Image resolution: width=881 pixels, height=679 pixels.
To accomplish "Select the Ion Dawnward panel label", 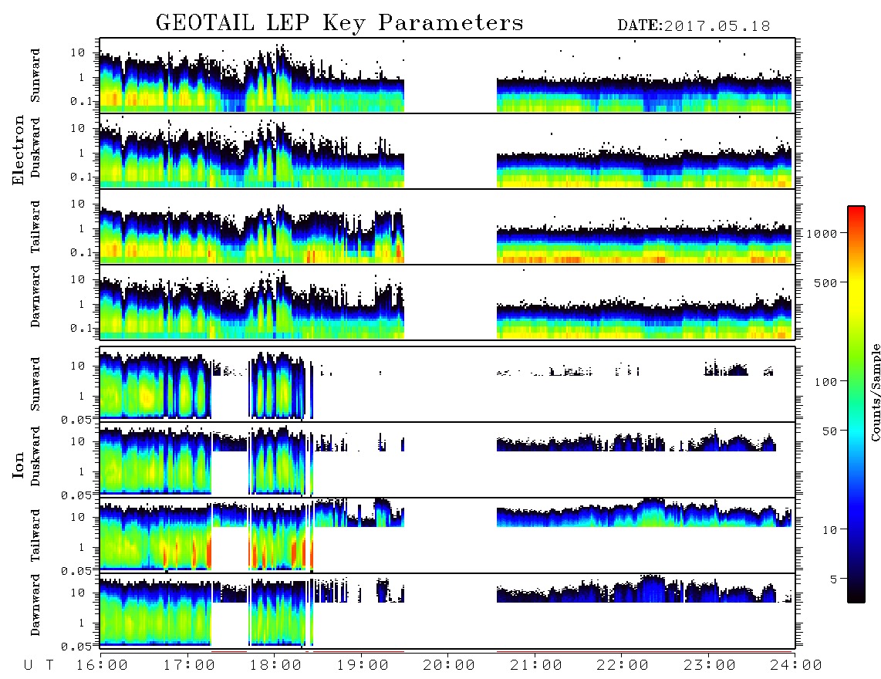I will point(35,605).
